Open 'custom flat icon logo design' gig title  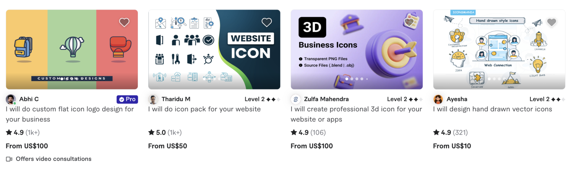(70, 114)
